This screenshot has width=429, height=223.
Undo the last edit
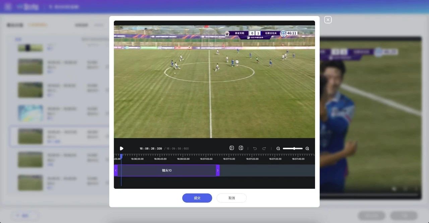[255, 148]
